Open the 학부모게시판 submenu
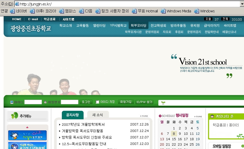The height and width of the screenshot is (149, 244). [x=133, y=32]
